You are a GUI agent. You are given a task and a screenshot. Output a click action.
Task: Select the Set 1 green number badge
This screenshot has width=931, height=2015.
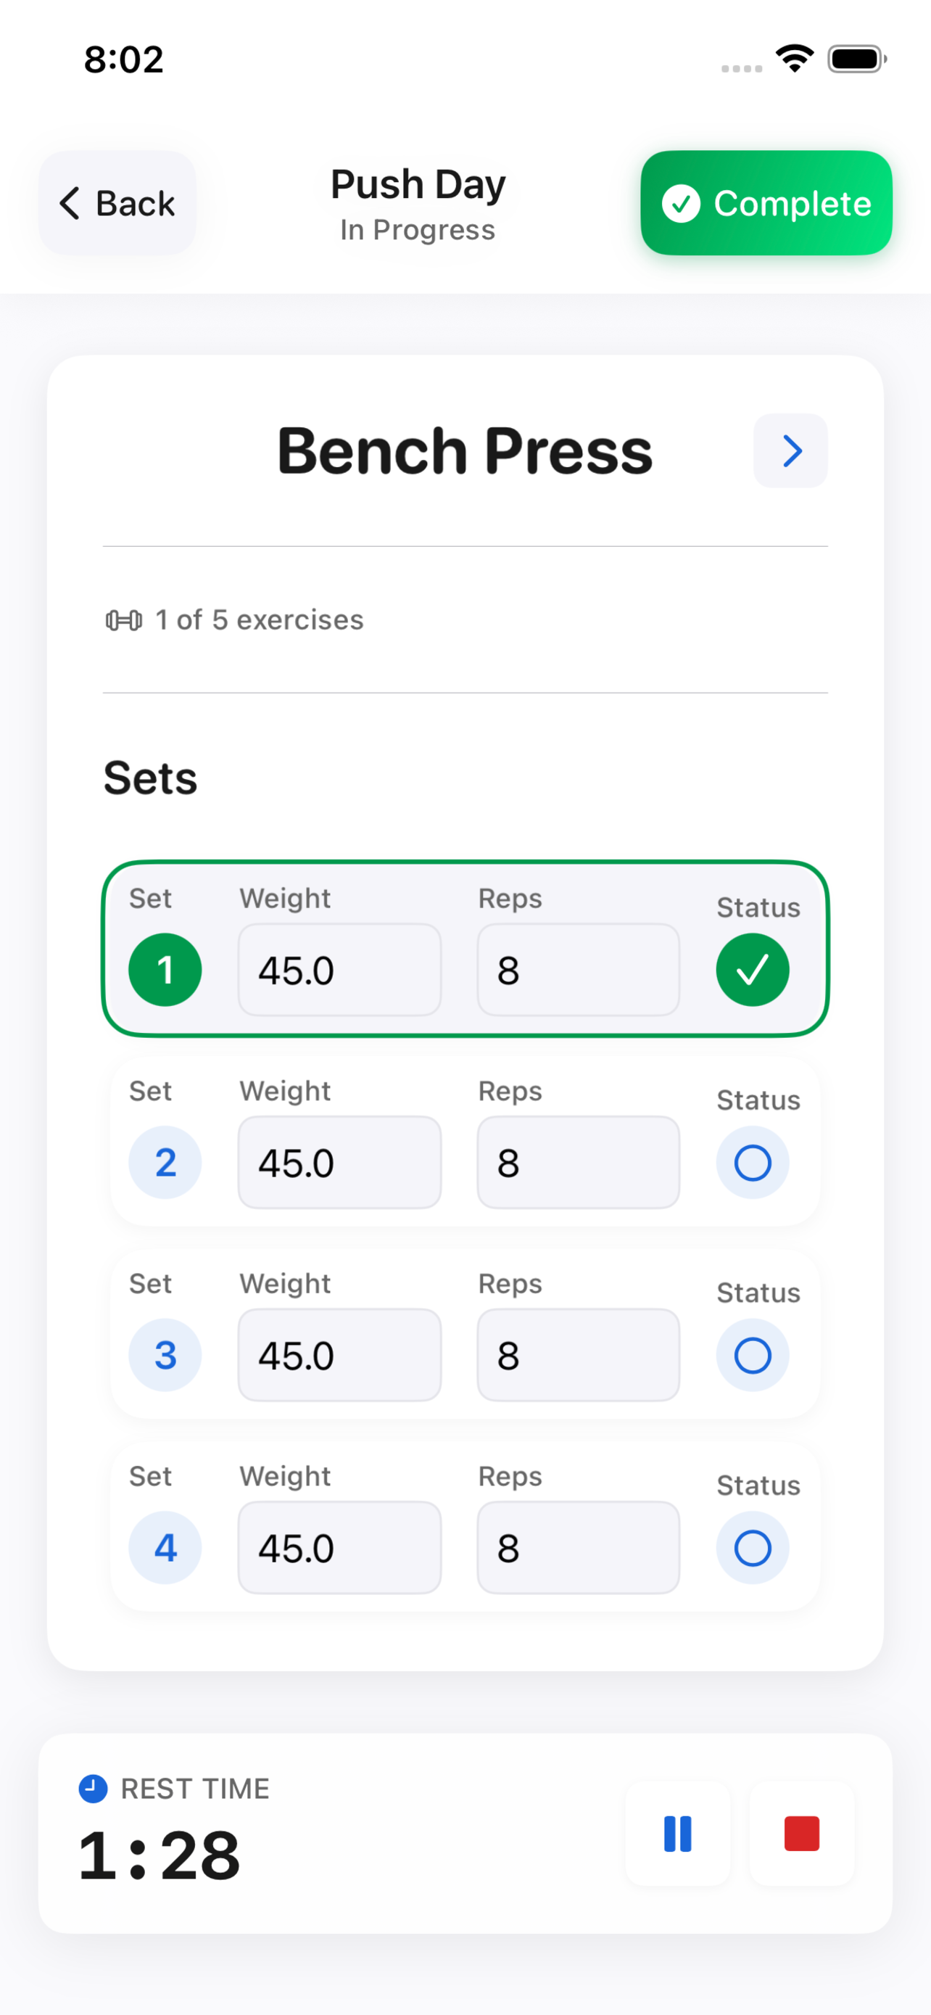point(165,969)
